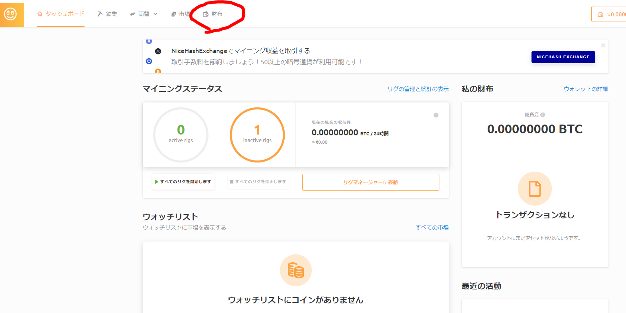Click the トランザクションなし message
This screenshot has height=313, width=626.
(x=535, y=215)
